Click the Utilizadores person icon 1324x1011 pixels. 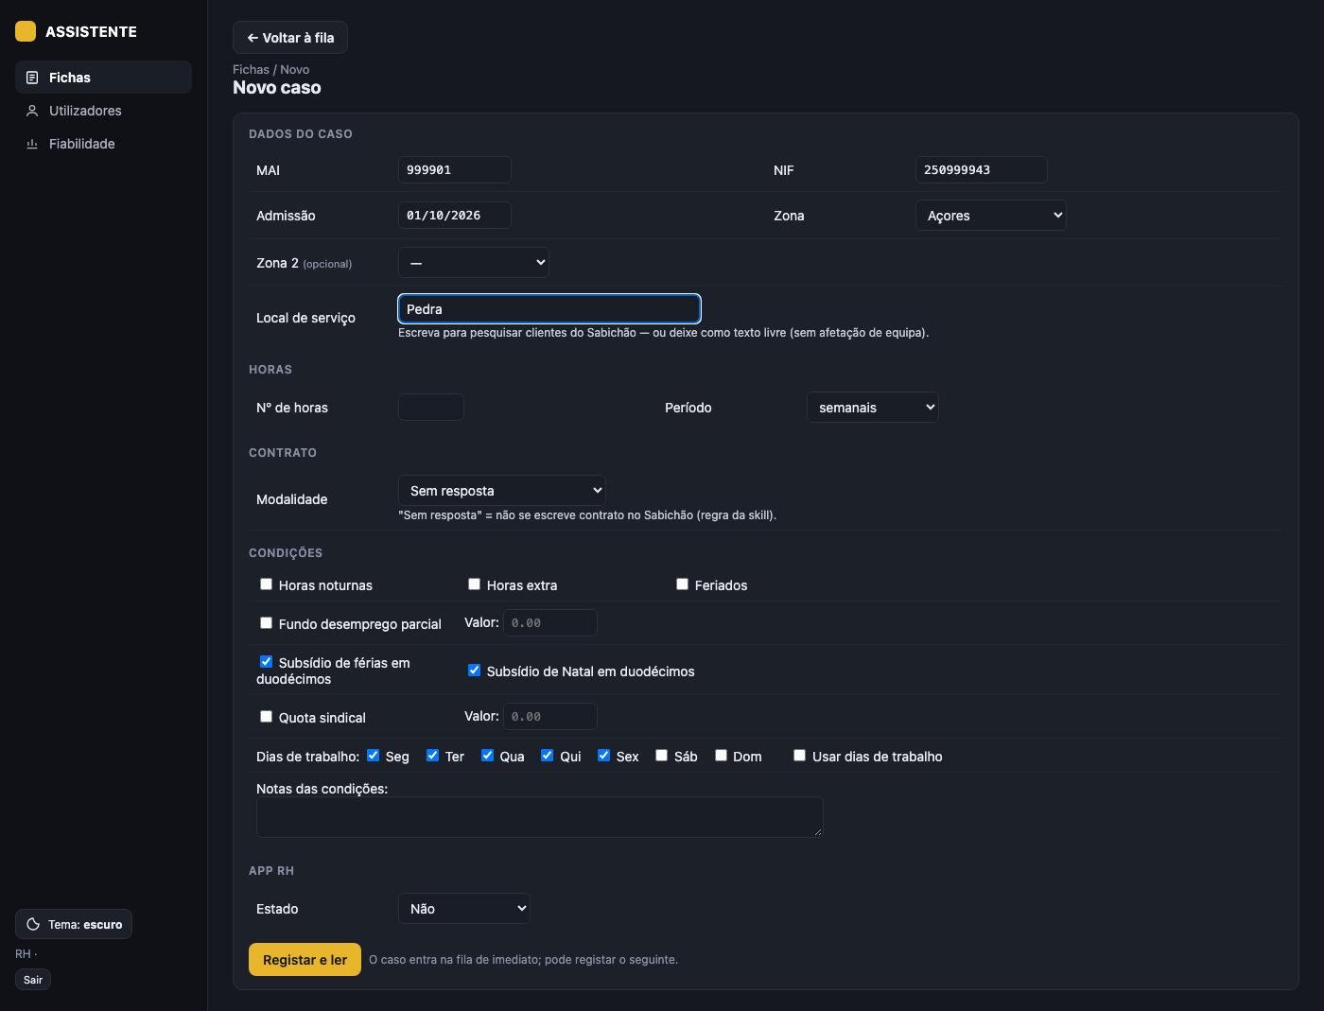[32, 111]
